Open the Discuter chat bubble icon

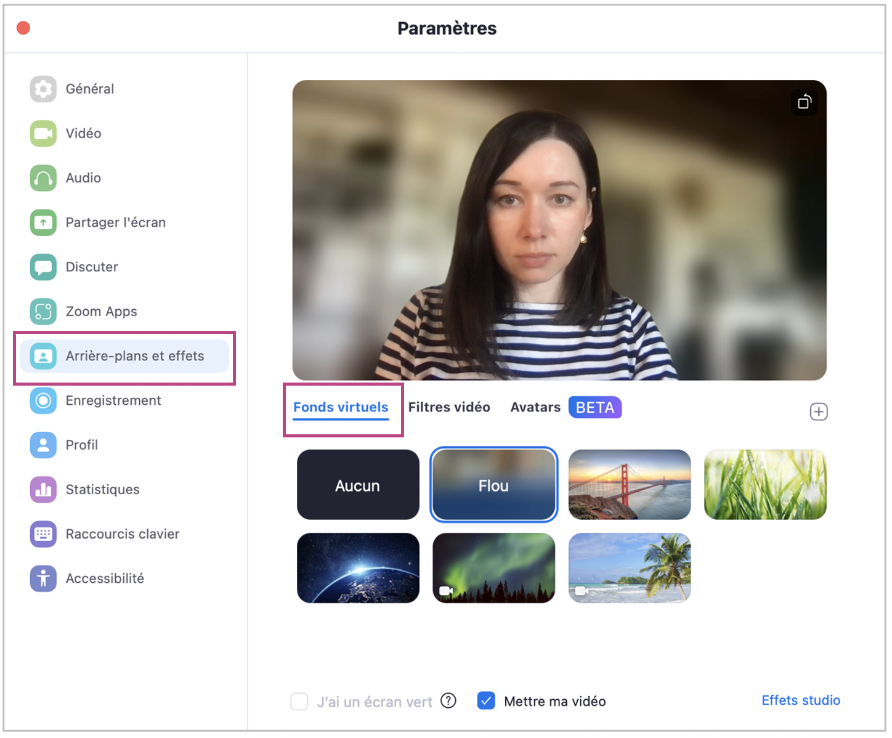43,267
